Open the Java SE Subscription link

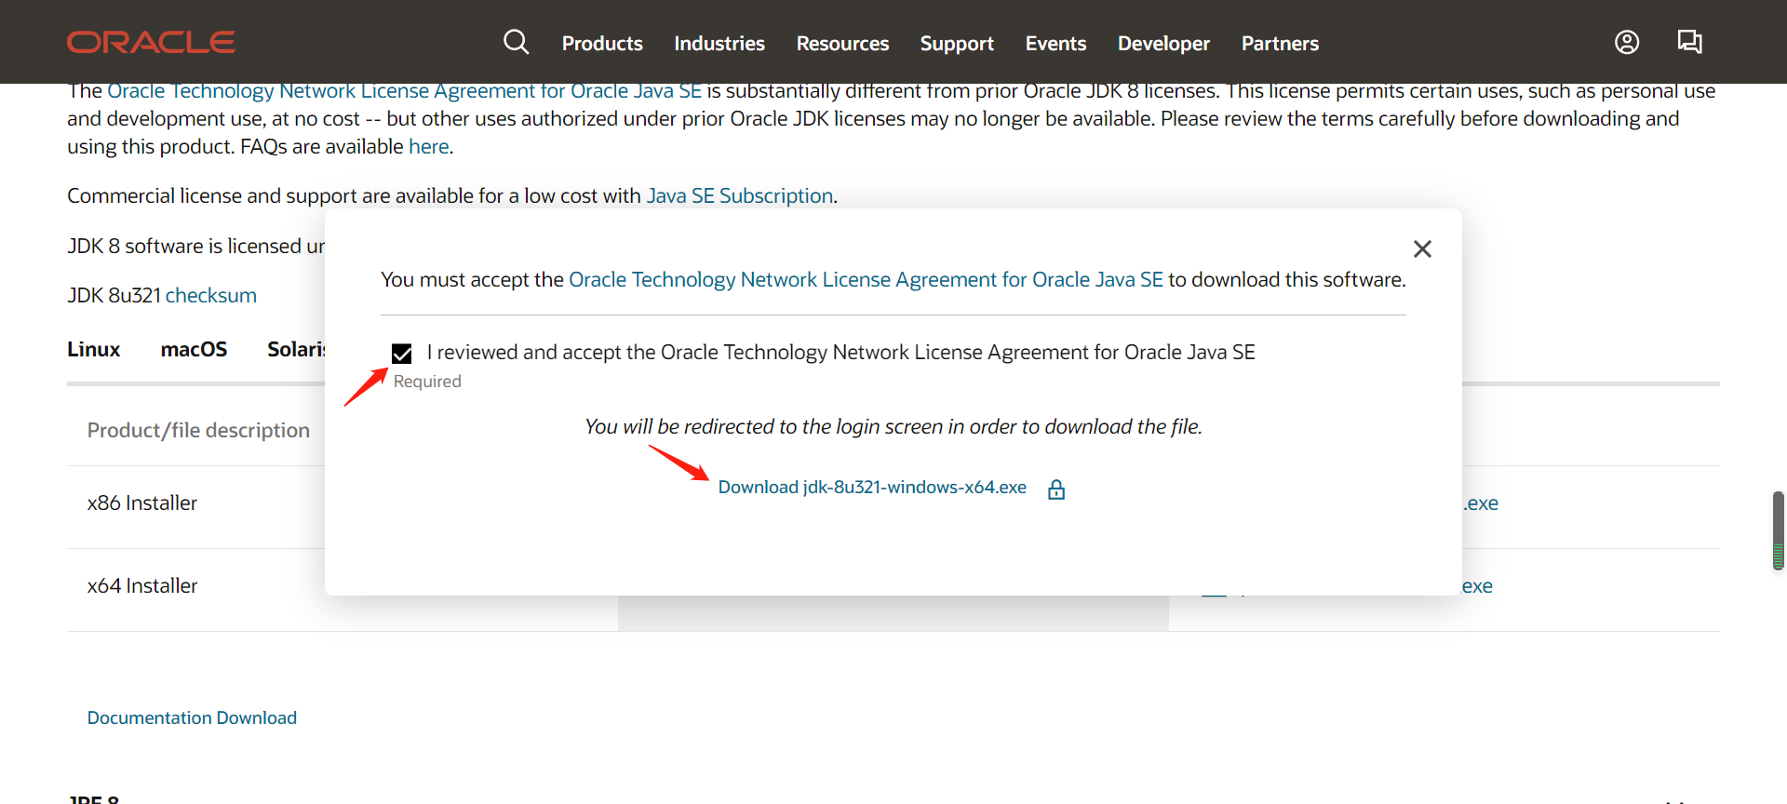tap(740, 196)
